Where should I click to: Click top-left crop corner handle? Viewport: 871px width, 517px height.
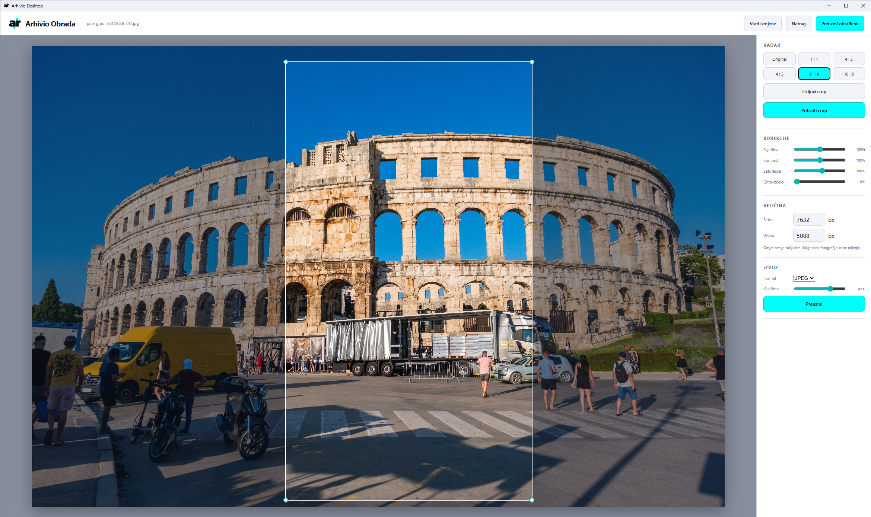point(286,62)
